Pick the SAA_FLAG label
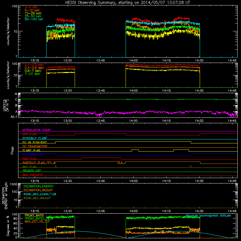 (30, 158)
